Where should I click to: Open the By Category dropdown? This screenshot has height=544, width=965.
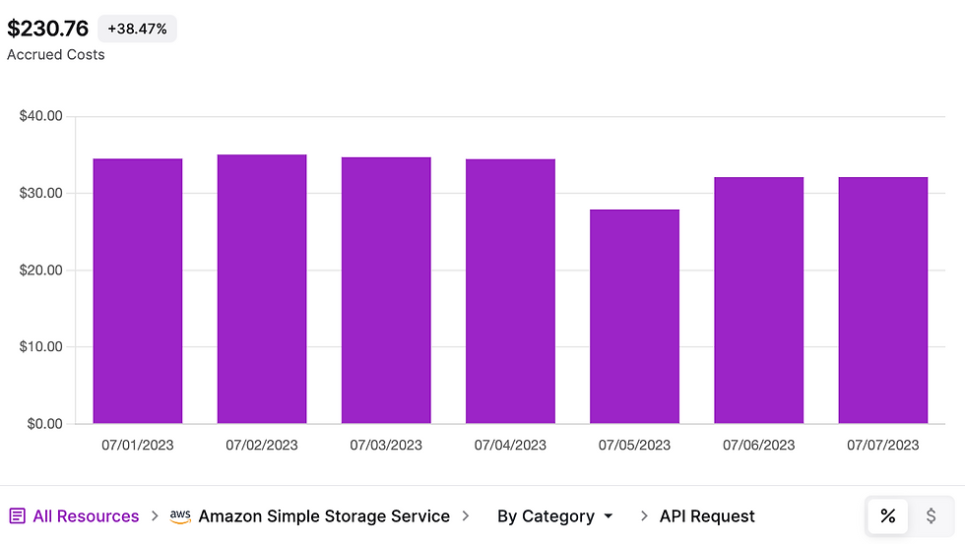pyautogui.click(x=554, y=516)
